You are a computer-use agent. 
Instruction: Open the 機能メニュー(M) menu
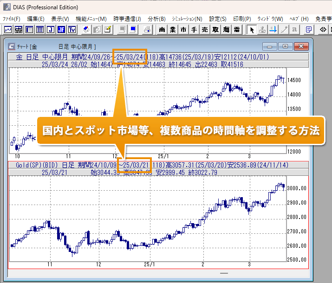[x=91, y=19]
